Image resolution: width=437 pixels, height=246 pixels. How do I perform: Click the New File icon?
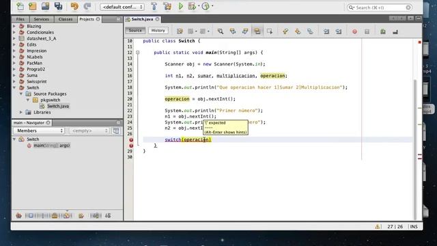(20, 6)
